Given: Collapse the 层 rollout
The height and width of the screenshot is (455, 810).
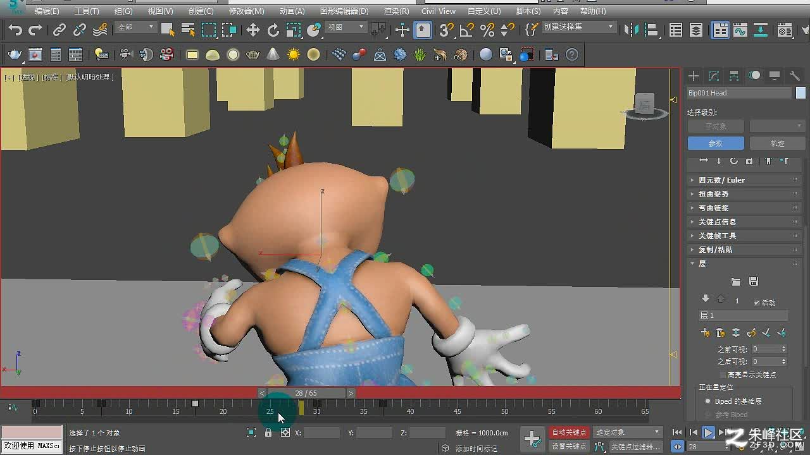Looking at the screenshot, I should 744,264.
